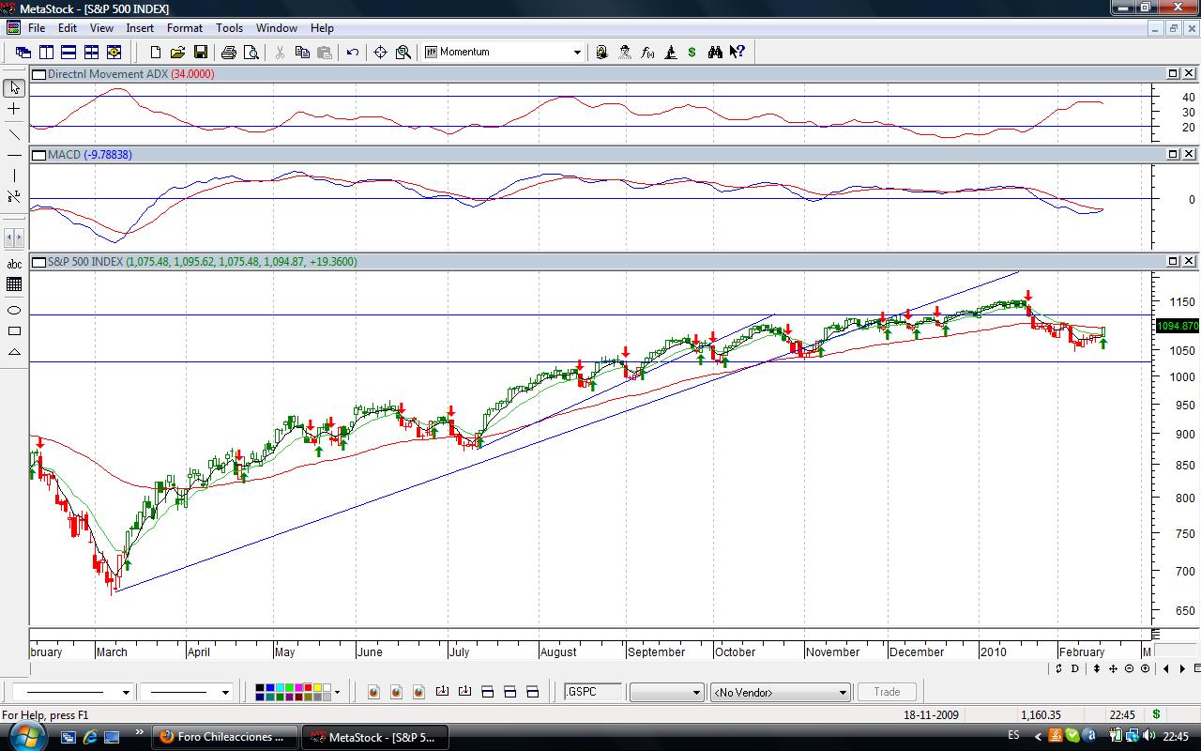
Task: Click the Copy icon
Action: tap(302, 53)
